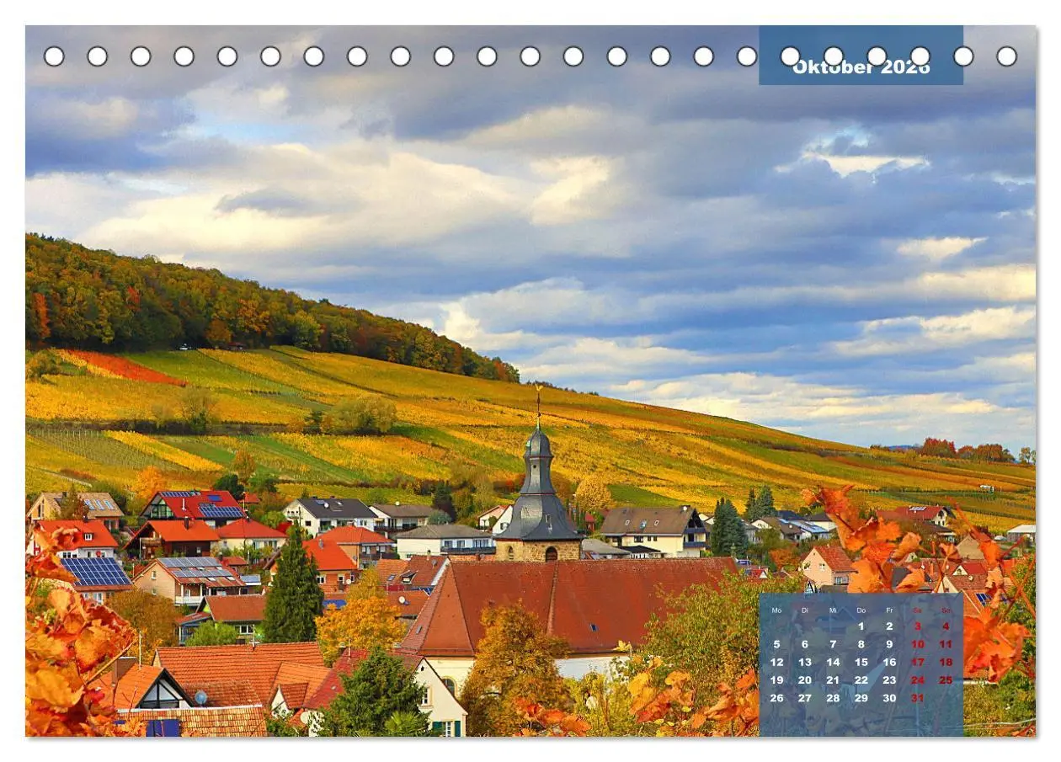Choose date 30 in the last row
This screenshot has width=1061, height=762.
pyautogui.click(x=889, y=698)
